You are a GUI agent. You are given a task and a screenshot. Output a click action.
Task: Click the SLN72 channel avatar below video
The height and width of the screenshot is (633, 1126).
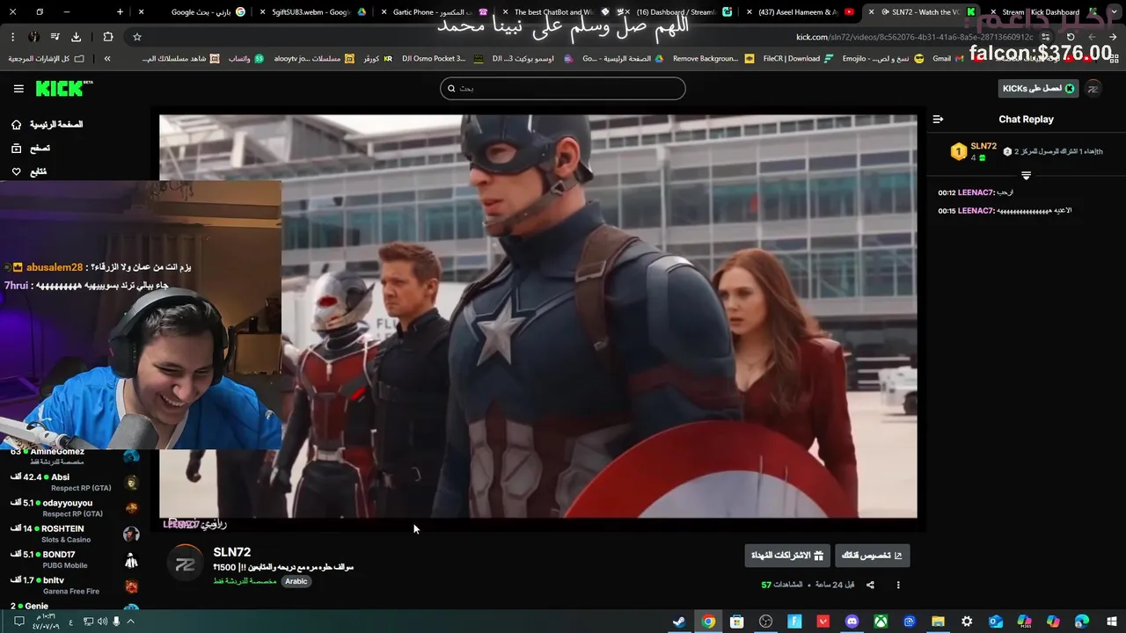(185, 564)
